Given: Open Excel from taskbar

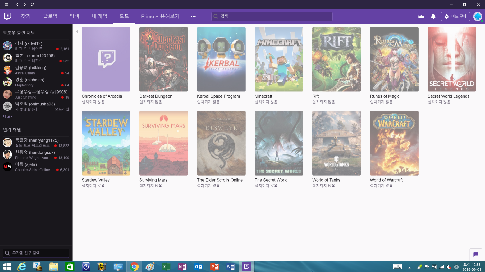Looking at the screenshot, I should pos(166,267).
